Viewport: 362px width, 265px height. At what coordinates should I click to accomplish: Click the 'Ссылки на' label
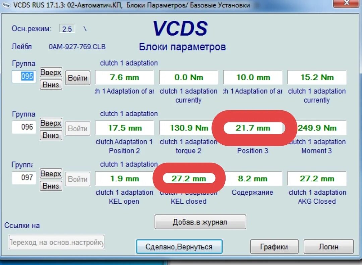coord(22,225)
